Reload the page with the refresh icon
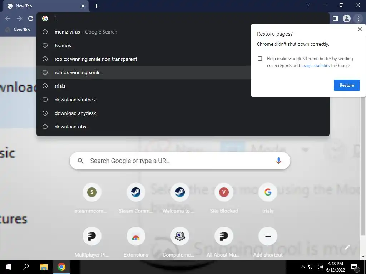The height and width of the screenshot is (274, 366). pyautogui.click(x=31, y=19)
